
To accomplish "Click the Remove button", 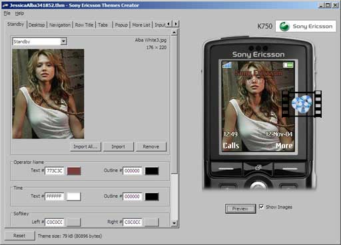I will pyautogui.click(x=151, y=146).
